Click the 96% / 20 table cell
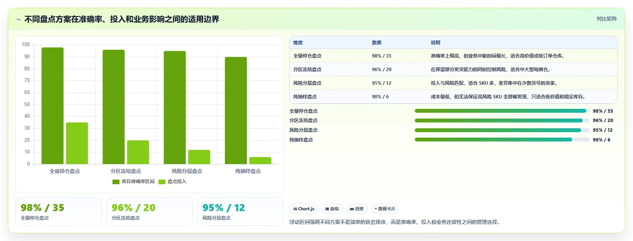This screenshot has height=241, width=633. click(382, 70)
